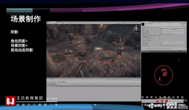Viewport: 189px width, 110px height.
Task: Open the Inspector gear settings menu
Action: click(185, 24)
